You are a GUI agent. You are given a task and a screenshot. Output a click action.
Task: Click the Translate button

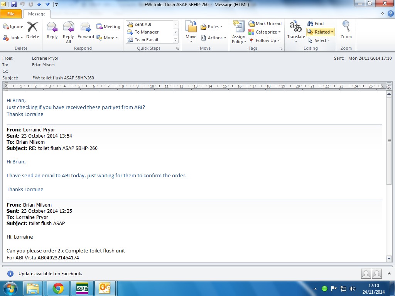tap(296, 32)
